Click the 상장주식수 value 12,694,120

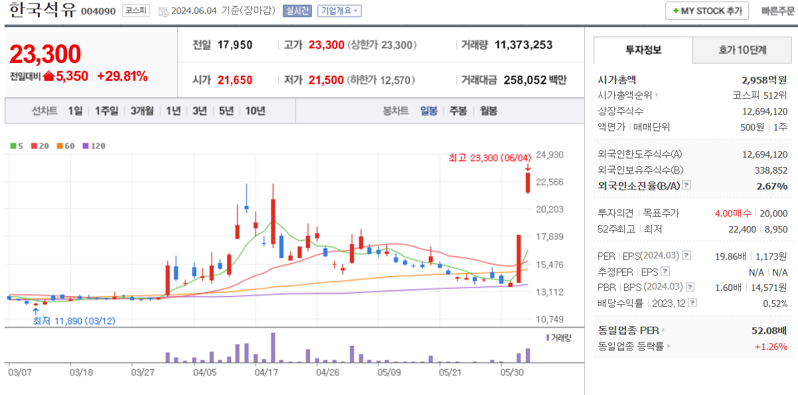pos(765,111)
